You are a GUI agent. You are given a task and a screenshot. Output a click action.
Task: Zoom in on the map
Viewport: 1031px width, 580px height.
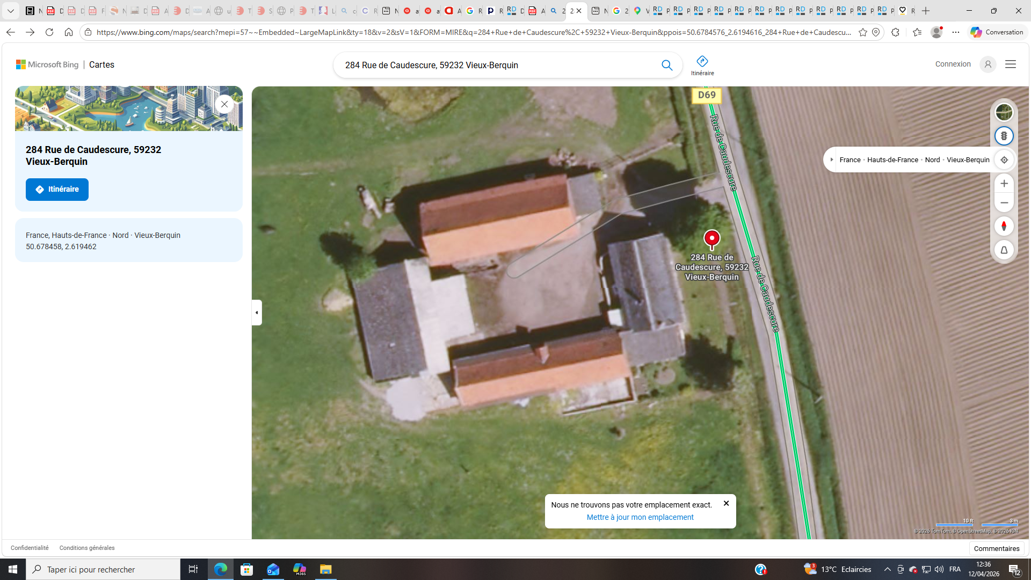click(1004, 184)
